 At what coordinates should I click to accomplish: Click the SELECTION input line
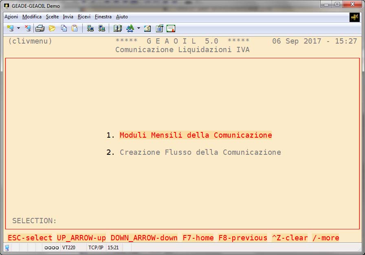81,221
